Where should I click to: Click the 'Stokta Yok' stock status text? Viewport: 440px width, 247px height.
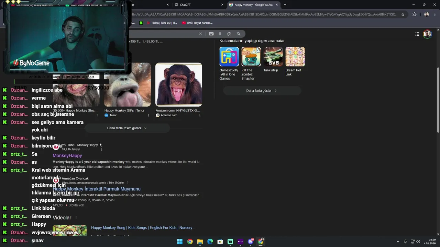pyautogui.click(x=76, y=205)
